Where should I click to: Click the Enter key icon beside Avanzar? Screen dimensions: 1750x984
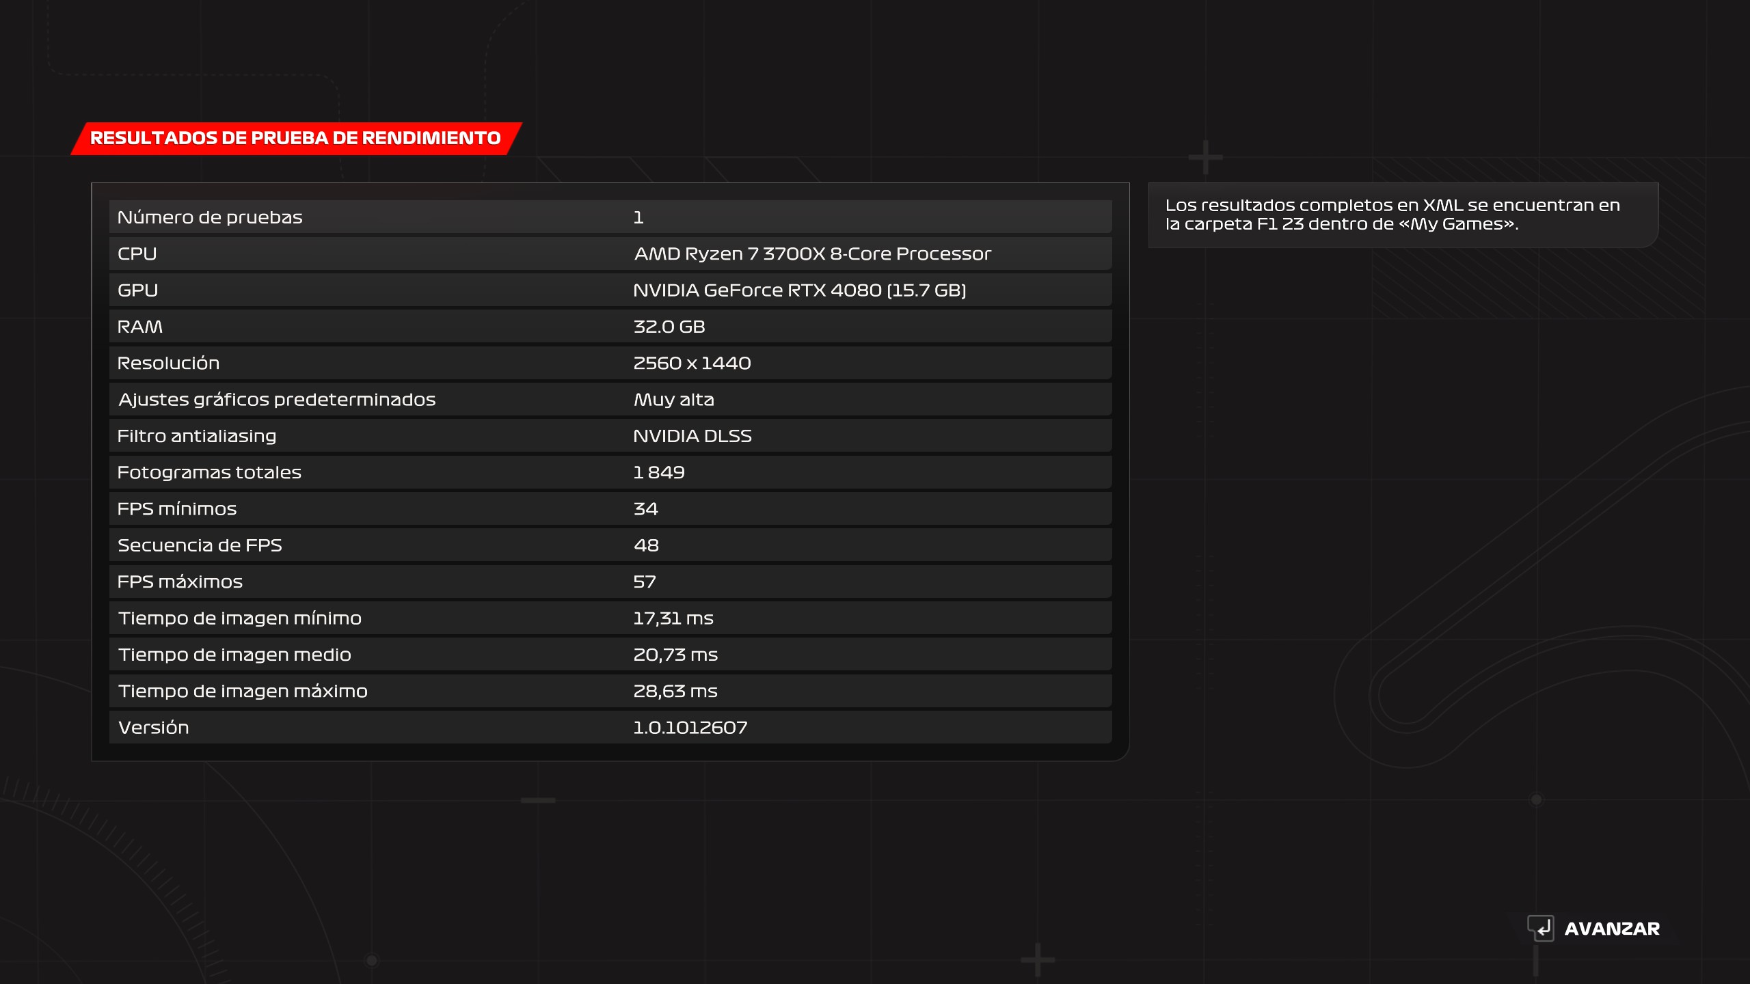click(1541, 928)
